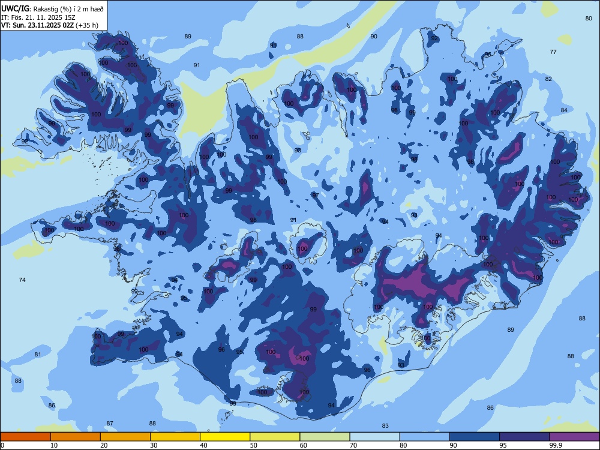Click the 95–99.9 indigo legend swatch

tap(524, 437)
